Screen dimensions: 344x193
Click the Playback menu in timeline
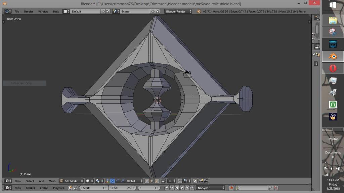[59, 188]
